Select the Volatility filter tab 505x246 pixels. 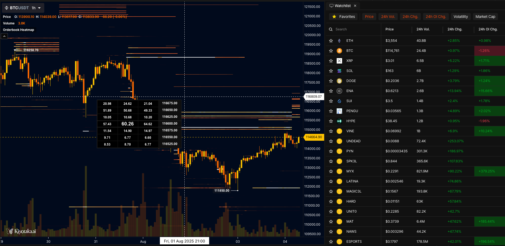460,17
